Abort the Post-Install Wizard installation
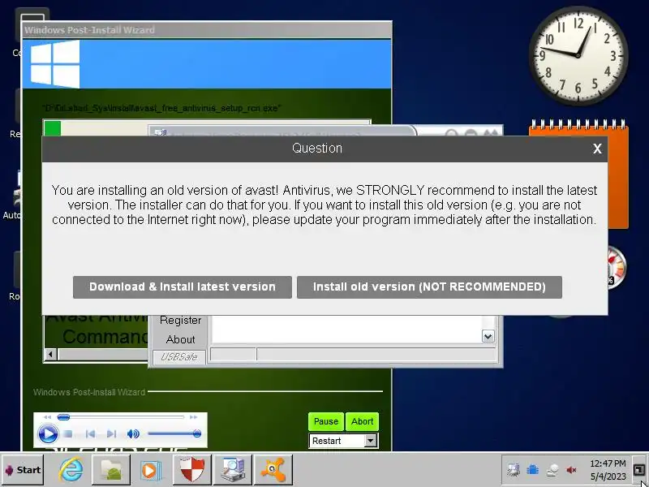649x487 pixels. coord(362,421)
